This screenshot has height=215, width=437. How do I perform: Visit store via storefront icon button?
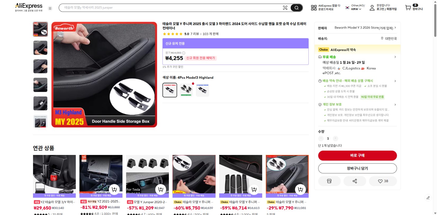coord(329,181)
